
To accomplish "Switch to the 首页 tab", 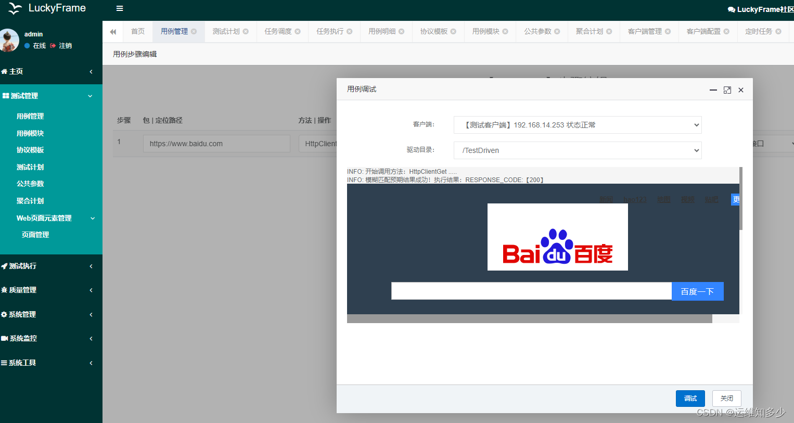I will click(x=138, y=31).
